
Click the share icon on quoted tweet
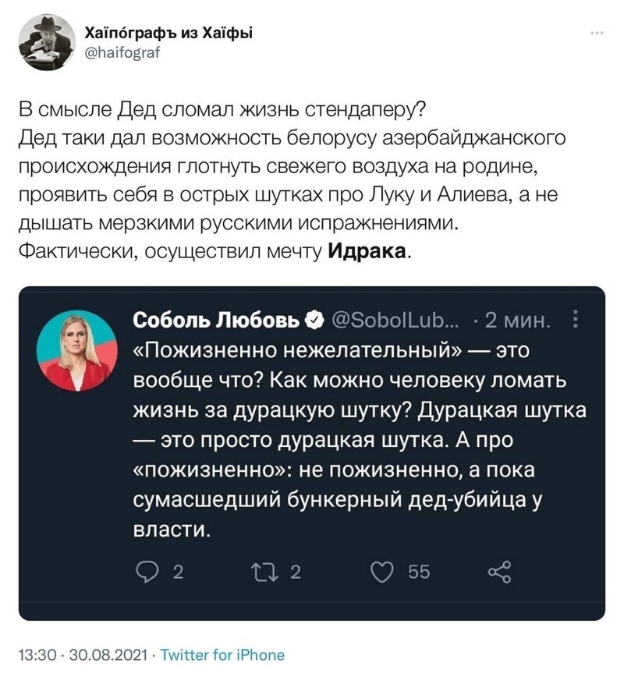pyautogui.click(x=499, y=572)
